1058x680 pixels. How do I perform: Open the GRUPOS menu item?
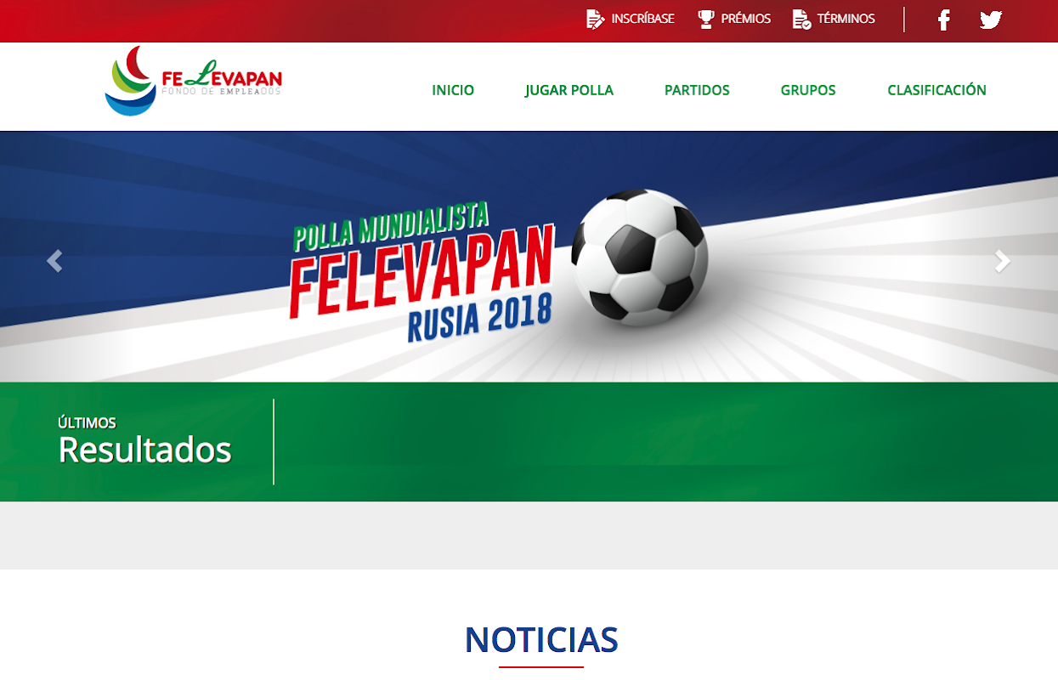coord(808,90)
